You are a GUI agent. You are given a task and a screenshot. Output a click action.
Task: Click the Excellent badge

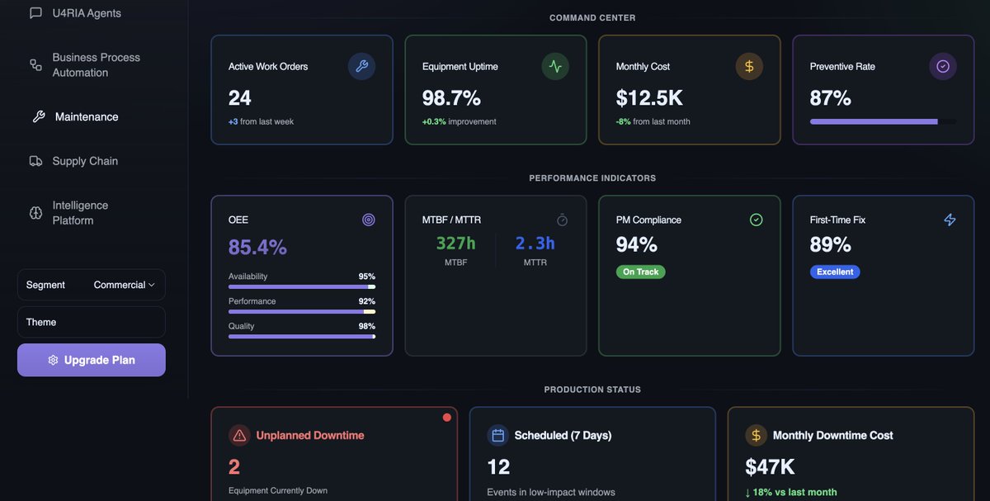click(835, 272)
